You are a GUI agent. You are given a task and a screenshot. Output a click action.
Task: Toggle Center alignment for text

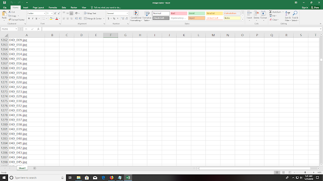coord(68,19)
